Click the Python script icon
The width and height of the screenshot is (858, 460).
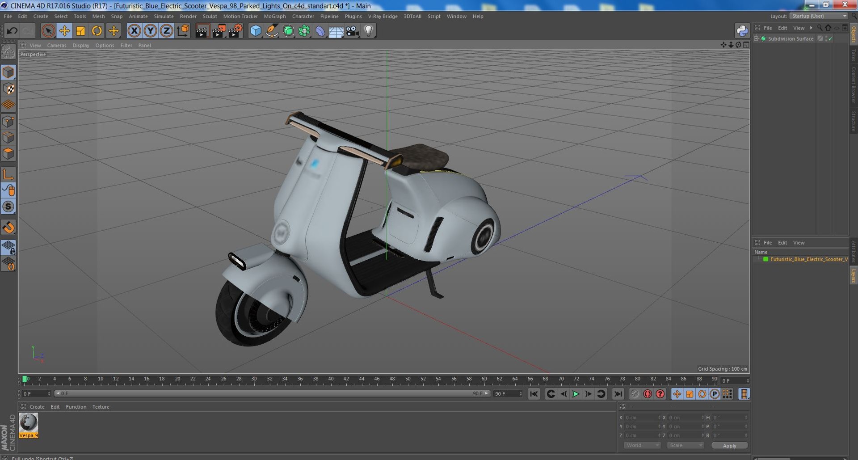tap(742, 30)
